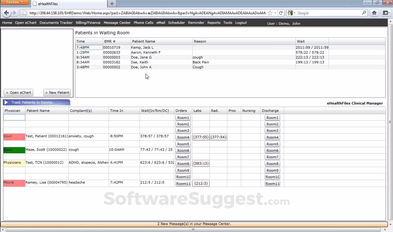Click the empty Physician input cell

pos(14,117)
